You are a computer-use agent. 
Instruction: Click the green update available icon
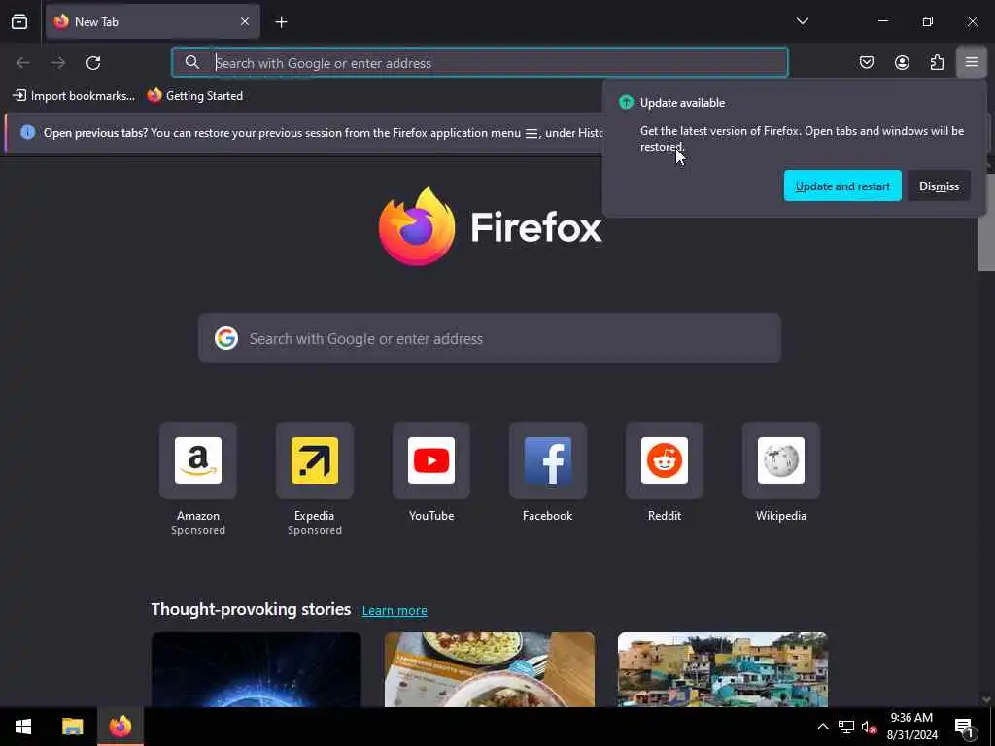626,102
